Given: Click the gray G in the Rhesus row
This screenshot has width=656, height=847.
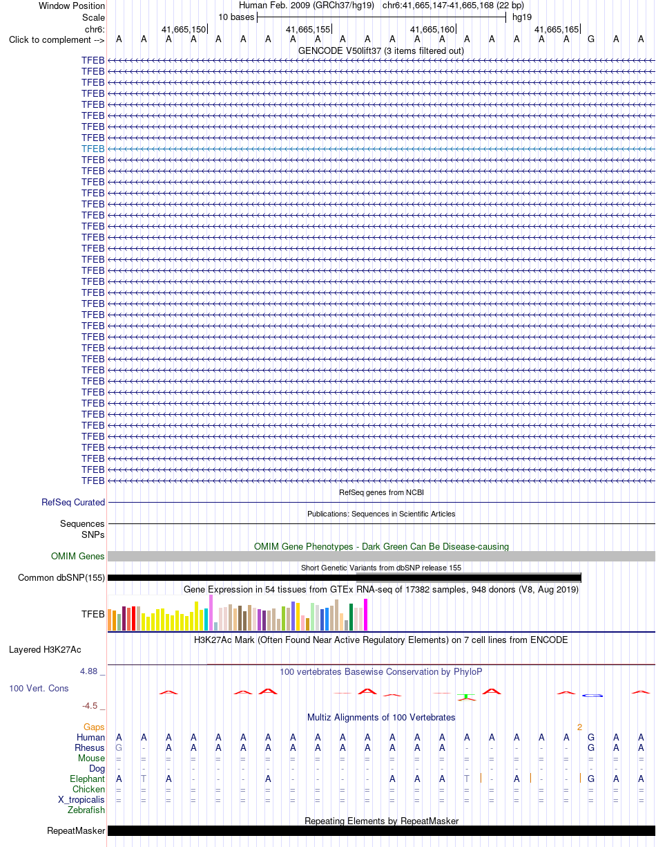Looking at the screenshot, I should (x=119, y=748).
